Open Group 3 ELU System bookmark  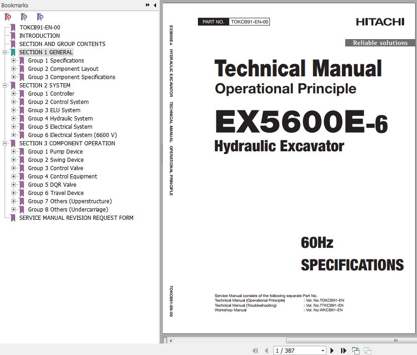tap(54, 110)
